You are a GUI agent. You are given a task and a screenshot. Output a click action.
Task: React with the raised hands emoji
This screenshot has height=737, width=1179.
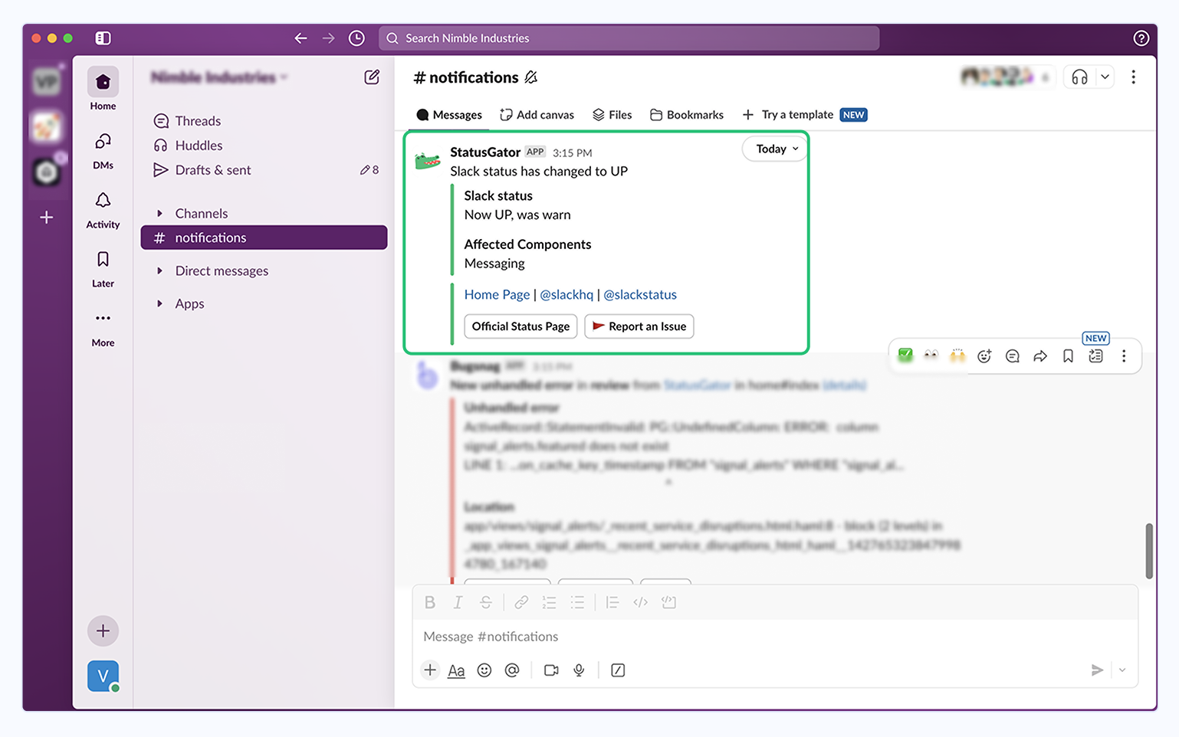click(957, 355)
